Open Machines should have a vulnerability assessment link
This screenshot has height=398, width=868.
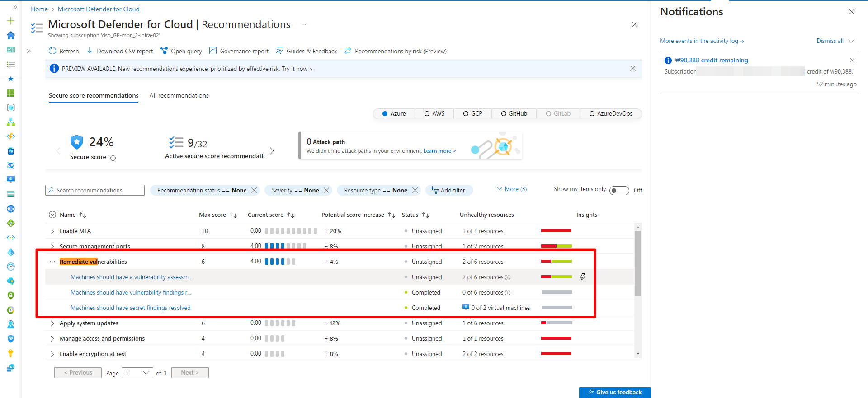(131, 277)
